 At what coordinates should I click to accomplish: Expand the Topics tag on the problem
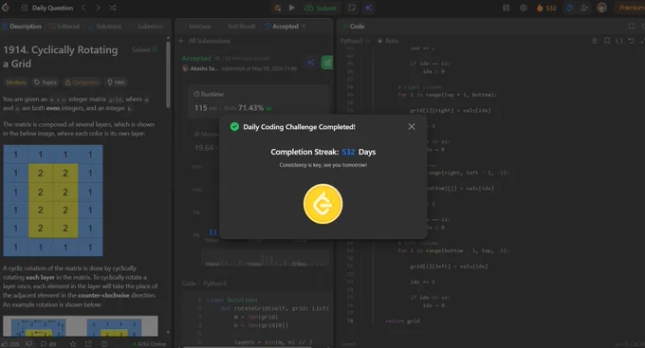[x=46, y=82]
